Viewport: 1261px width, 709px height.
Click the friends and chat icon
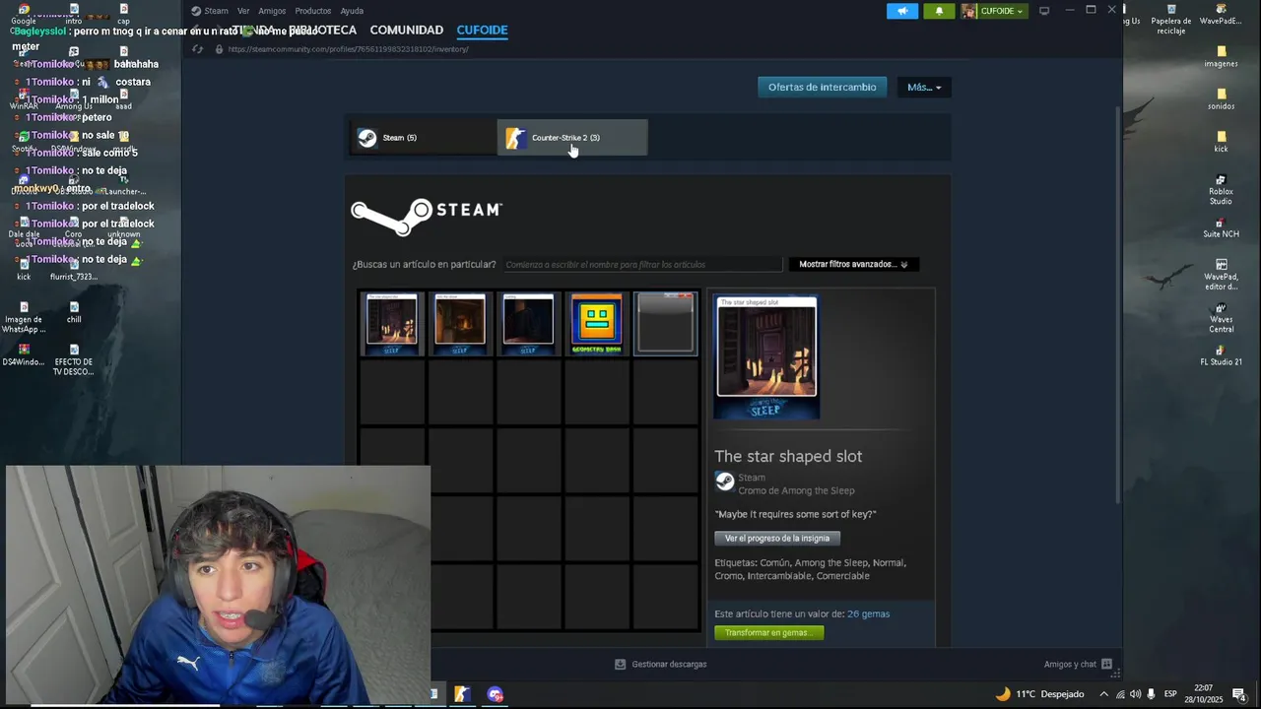pyautogui.click(x=1106, y=665)
